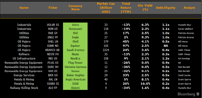Click the Anglo American company cell
The width and height of the screenshot is (202, 98).
(x=75, y=79)
